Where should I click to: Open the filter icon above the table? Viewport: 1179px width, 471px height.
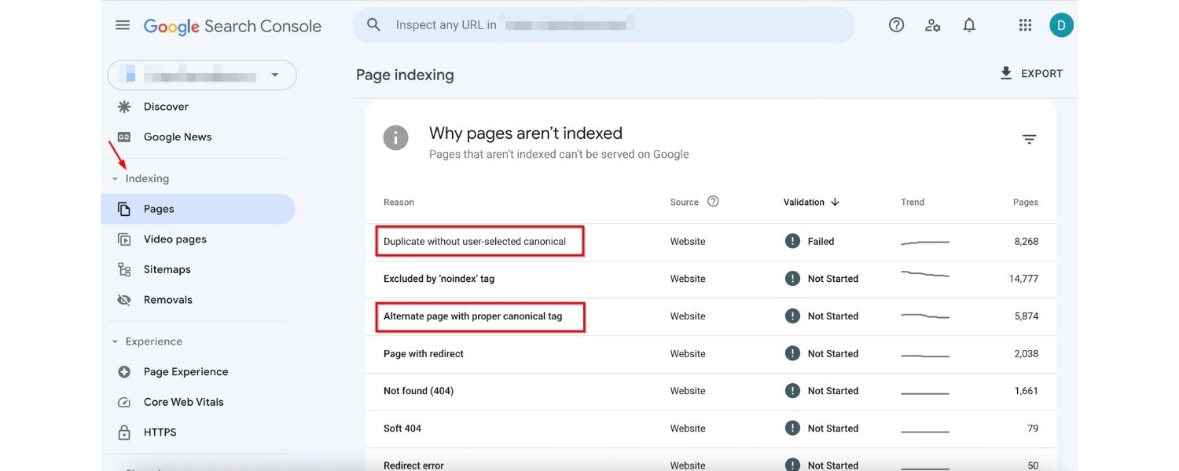click(1030, 138)
